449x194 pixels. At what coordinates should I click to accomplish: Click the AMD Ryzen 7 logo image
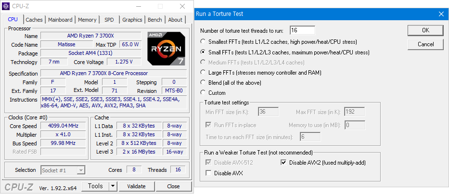[x=167, y=49]
